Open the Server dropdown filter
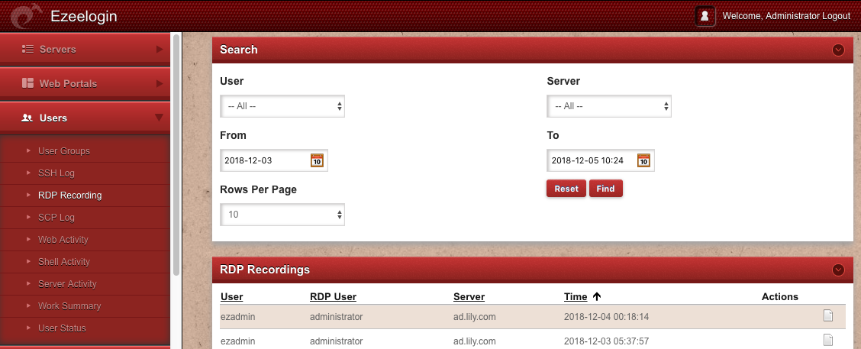Image resolution: width=861 pixels, height=349 pixels. tap(609, 106)
